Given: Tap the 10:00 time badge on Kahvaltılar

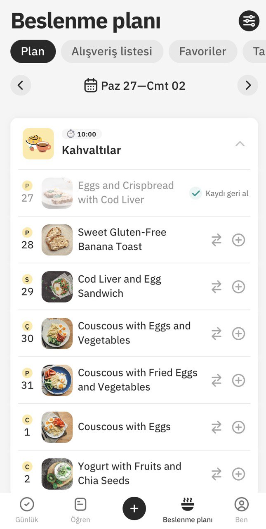Looking at the screenshot, I should (82, 134).
